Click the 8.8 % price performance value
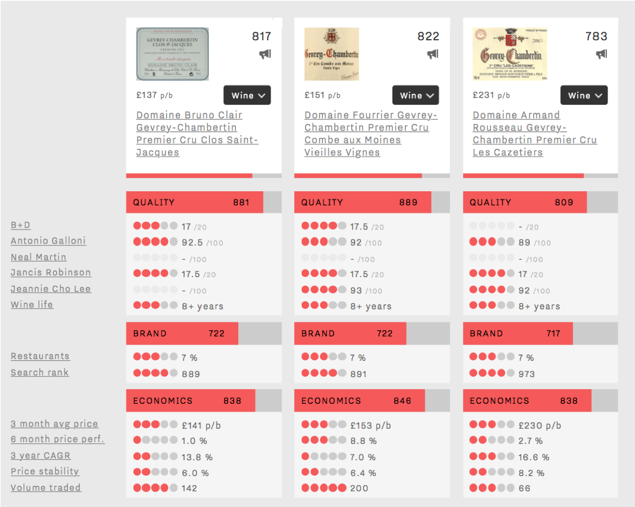 (x=363, y=441)
